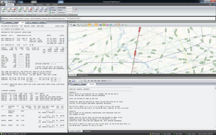
Task: Click the Save route button in ribbon
Action: pos(52,8)
